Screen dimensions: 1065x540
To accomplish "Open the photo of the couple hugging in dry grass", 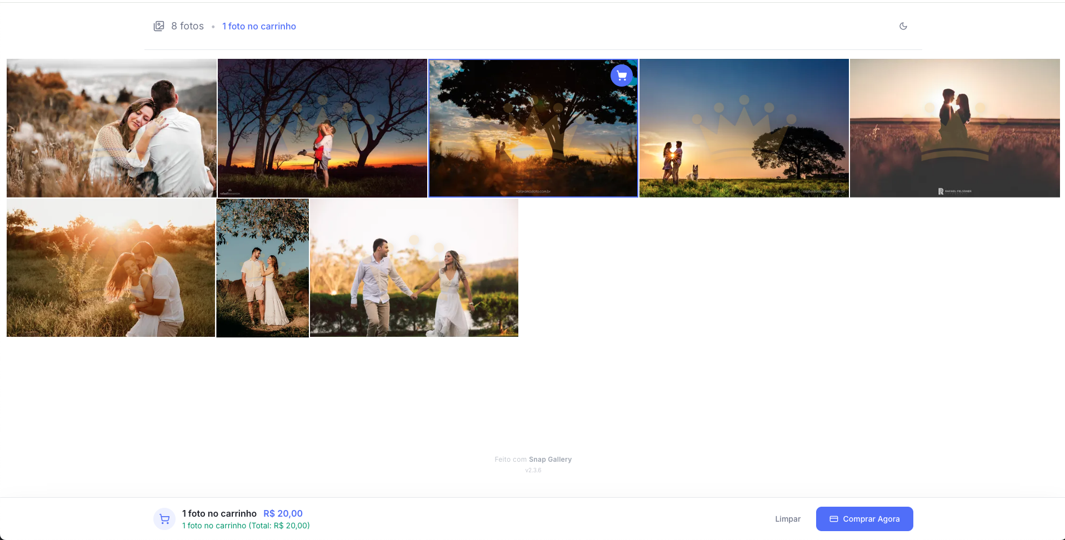I will 112,128.
